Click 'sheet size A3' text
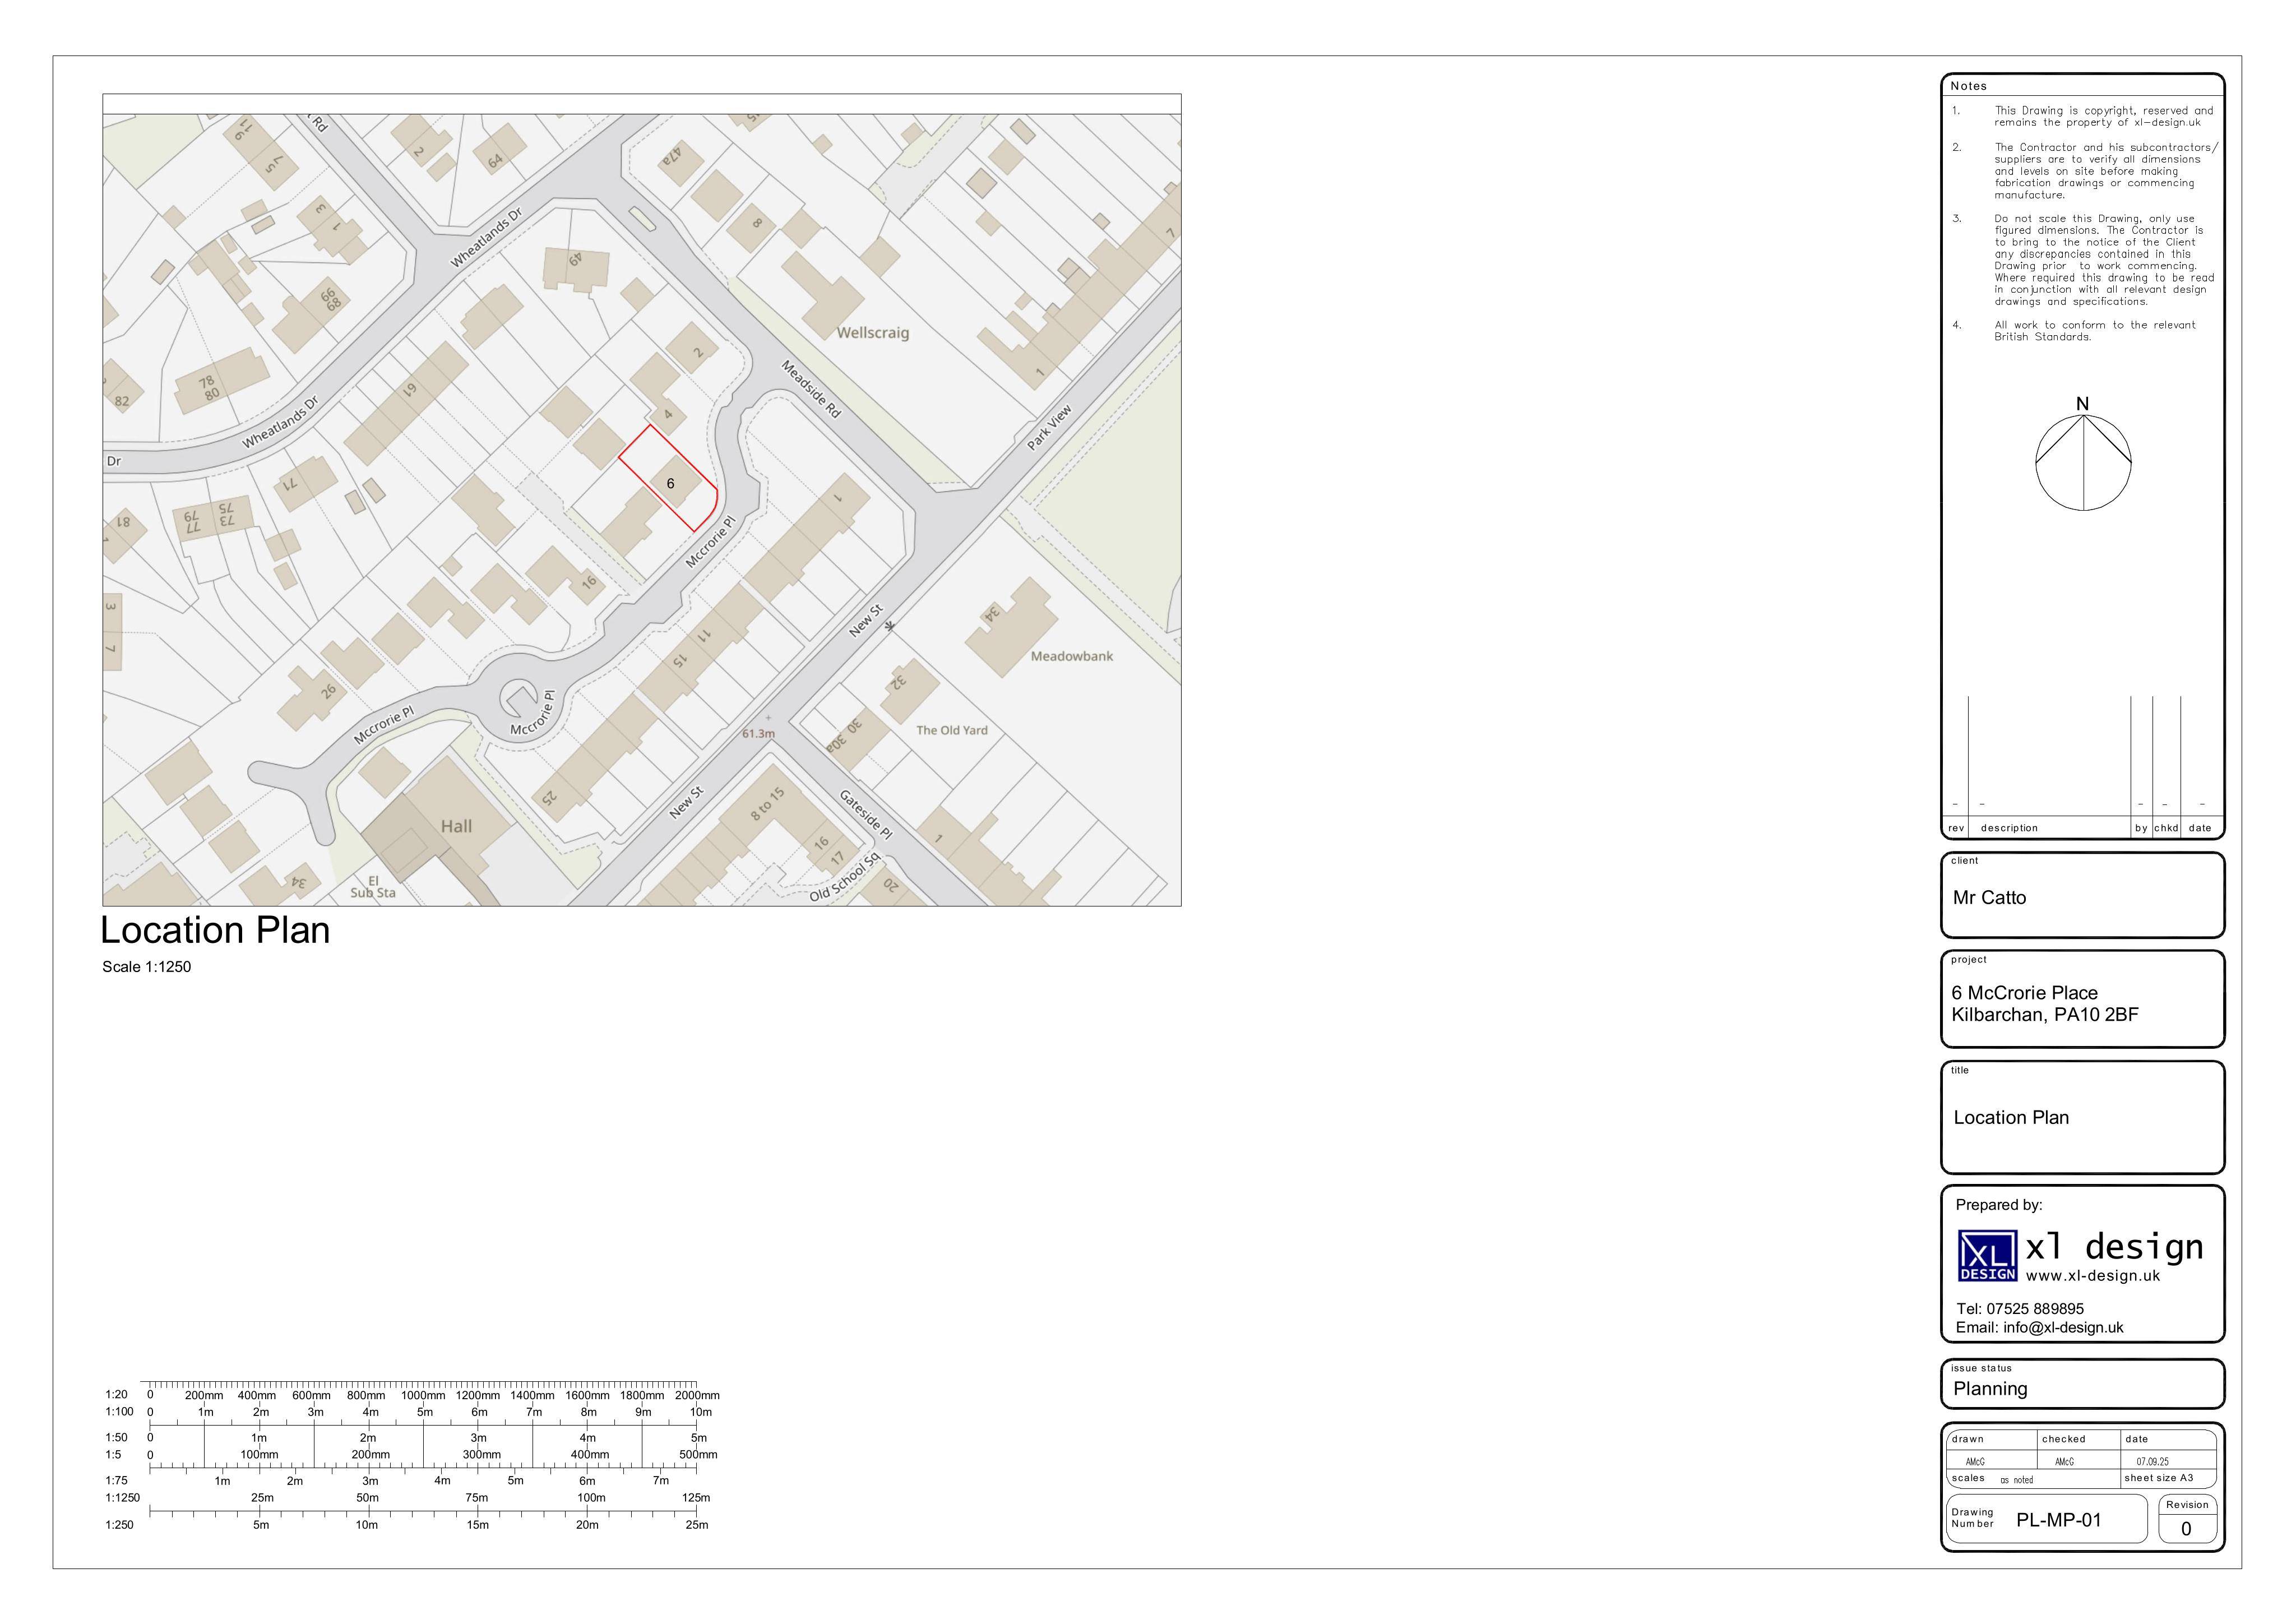This screenshot has height=1624, width=2296. (2158, 1478)
